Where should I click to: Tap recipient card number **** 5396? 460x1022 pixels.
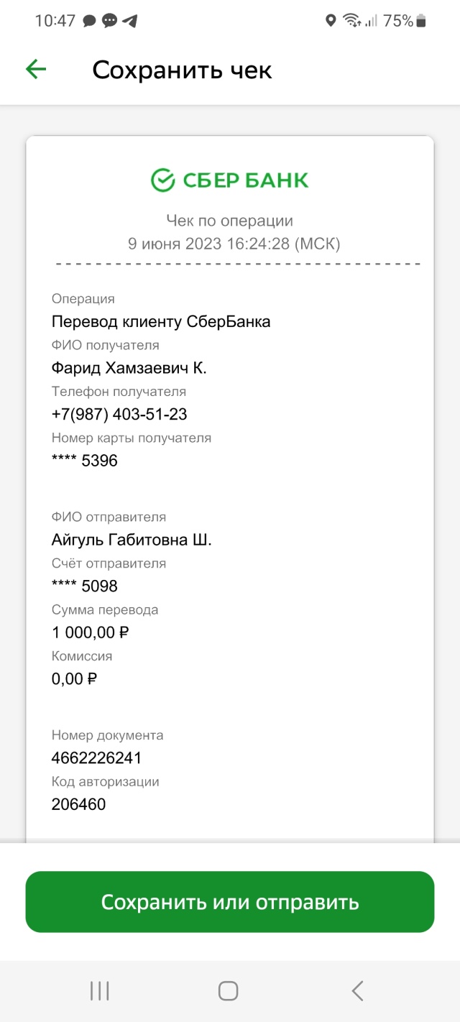click(x=84, y=461)
